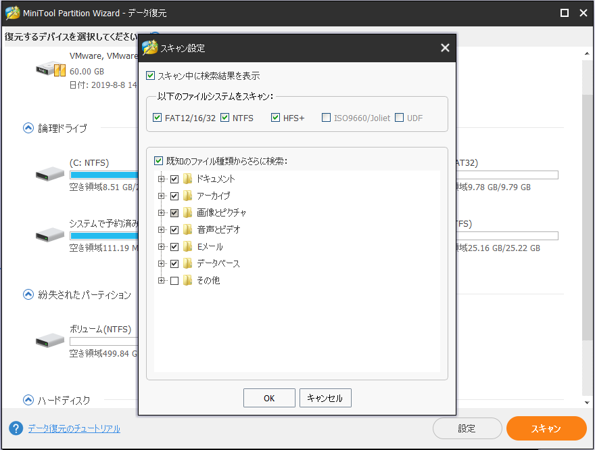Select the (C: NTFS) drive label
The width and height of the screenshot is (595, 450).
click(x=89, y=162)
